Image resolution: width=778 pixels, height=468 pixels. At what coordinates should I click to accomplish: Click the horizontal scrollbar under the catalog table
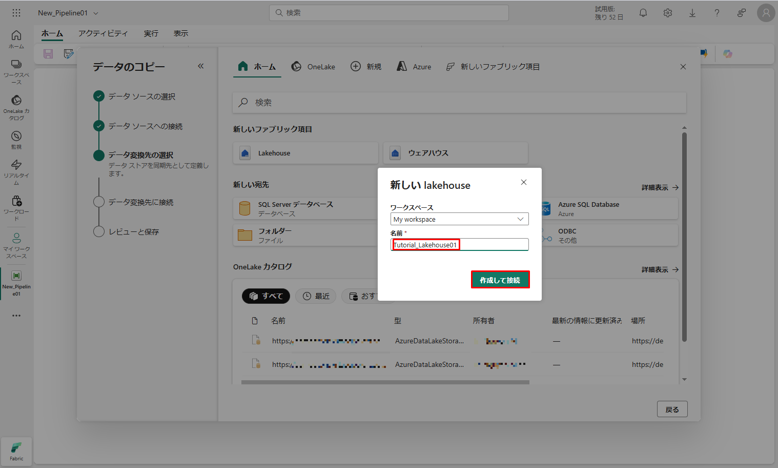384,382
